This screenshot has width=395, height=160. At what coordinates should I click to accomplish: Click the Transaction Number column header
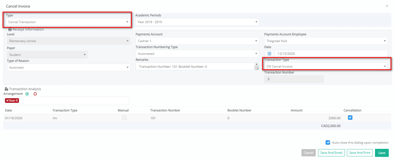click(x=165, y=110)
